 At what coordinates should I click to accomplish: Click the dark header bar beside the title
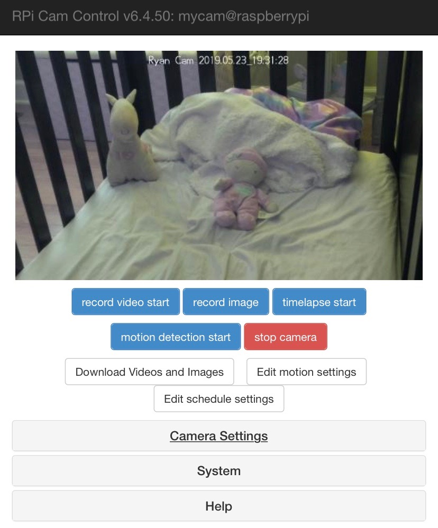click(371, 17)
